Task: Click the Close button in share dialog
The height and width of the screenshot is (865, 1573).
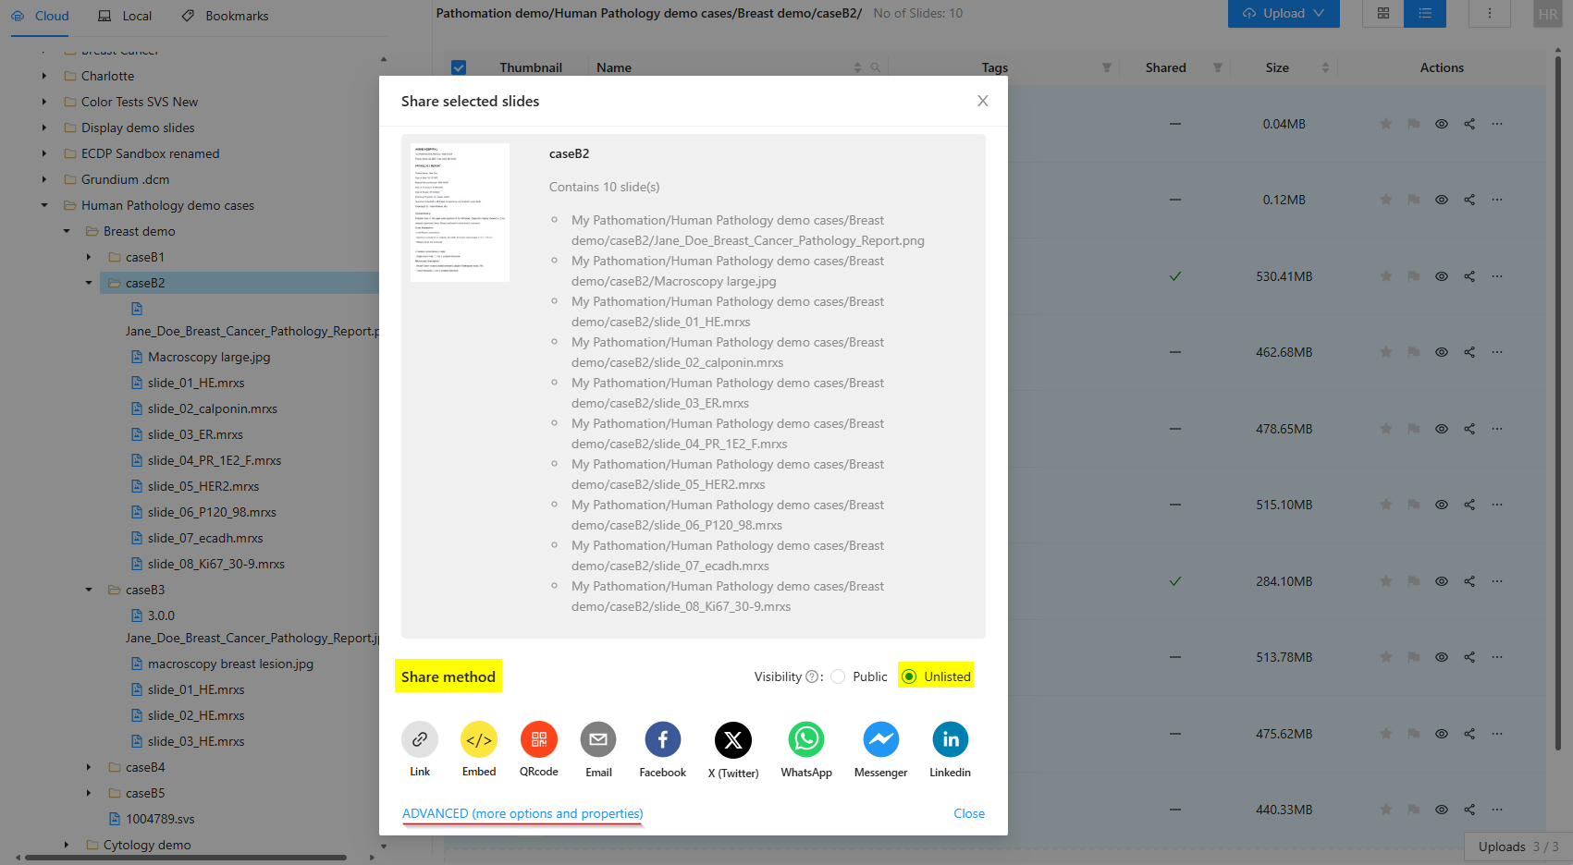Action: (x=968, y=813)
